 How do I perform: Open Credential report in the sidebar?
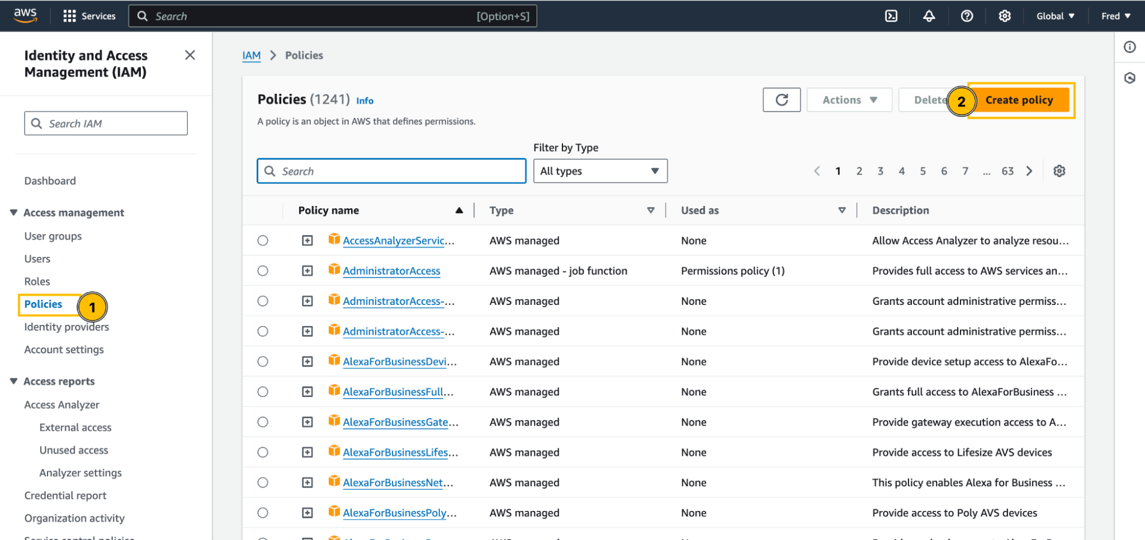tap(65, 495)
